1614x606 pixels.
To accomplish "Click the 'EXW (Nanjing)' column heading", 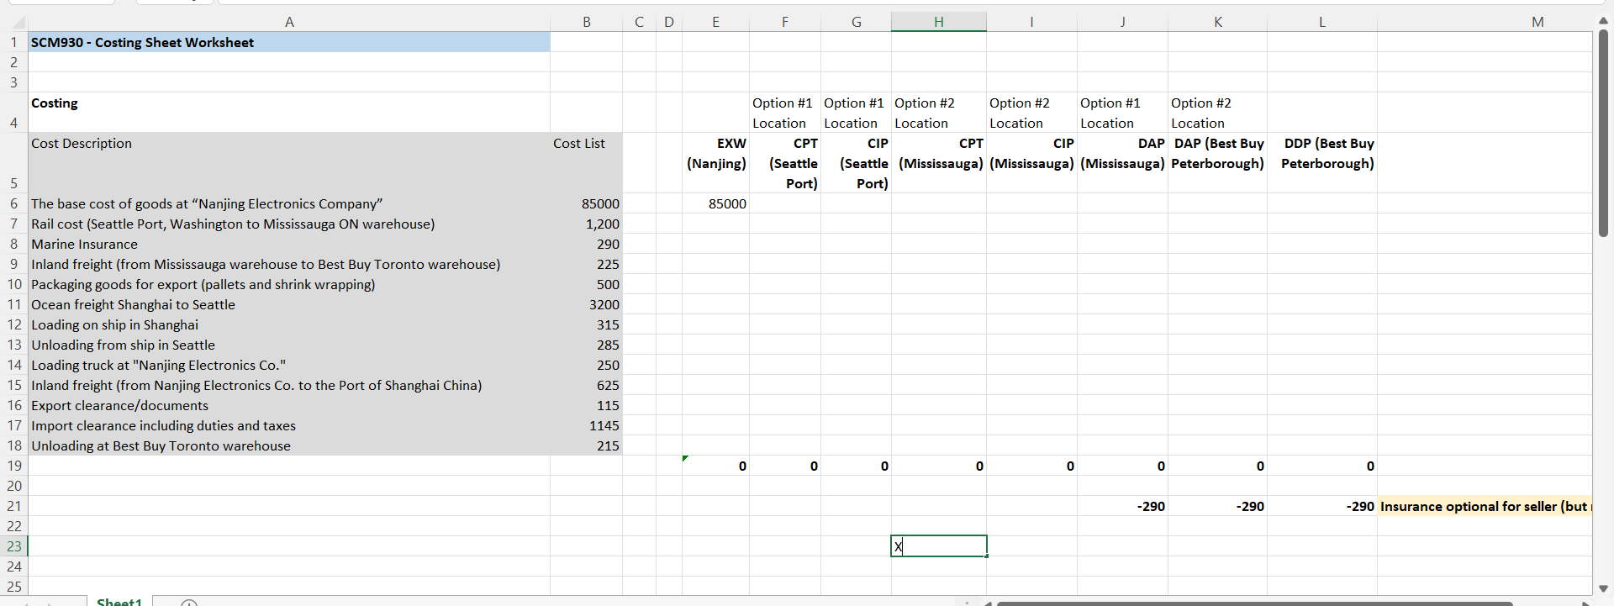I will tap(715, 163).
